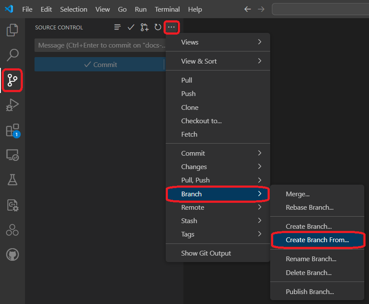Choose Publish Branch... from Branch submenu
The image size is (369, 304).
click(x=309, y=291)
